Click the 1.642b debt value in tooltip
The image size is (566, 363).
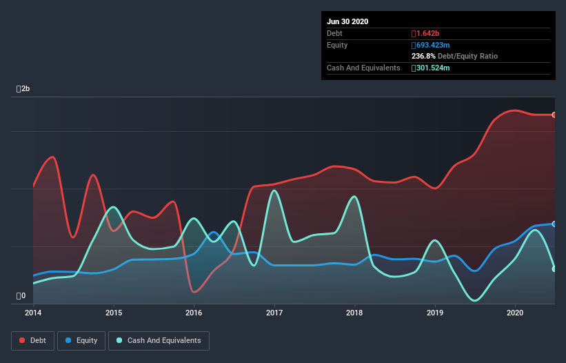click(425, 34)
